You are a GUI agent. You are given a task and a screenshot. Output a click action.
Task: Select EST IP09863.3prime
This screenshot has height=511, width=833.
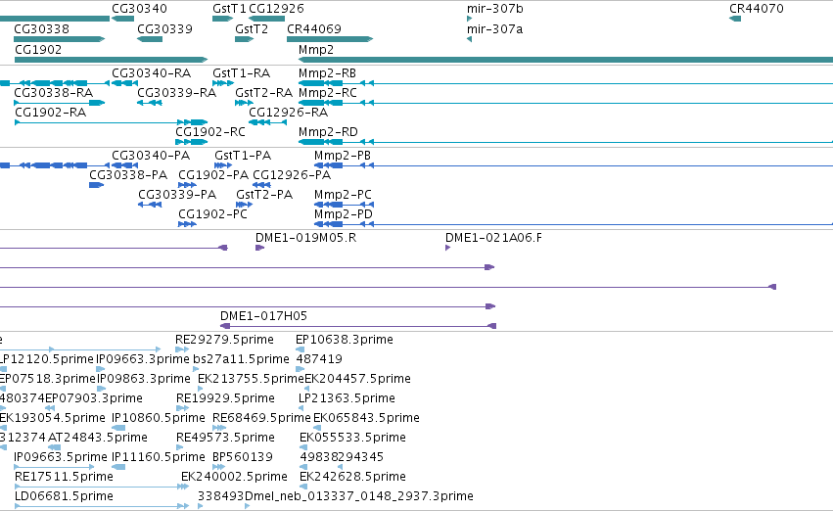(144, 379)
